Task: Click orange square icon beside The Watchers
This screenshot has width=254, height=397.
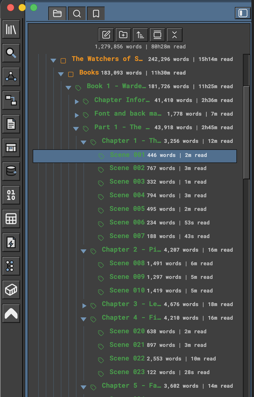Action: click(63, 61)
